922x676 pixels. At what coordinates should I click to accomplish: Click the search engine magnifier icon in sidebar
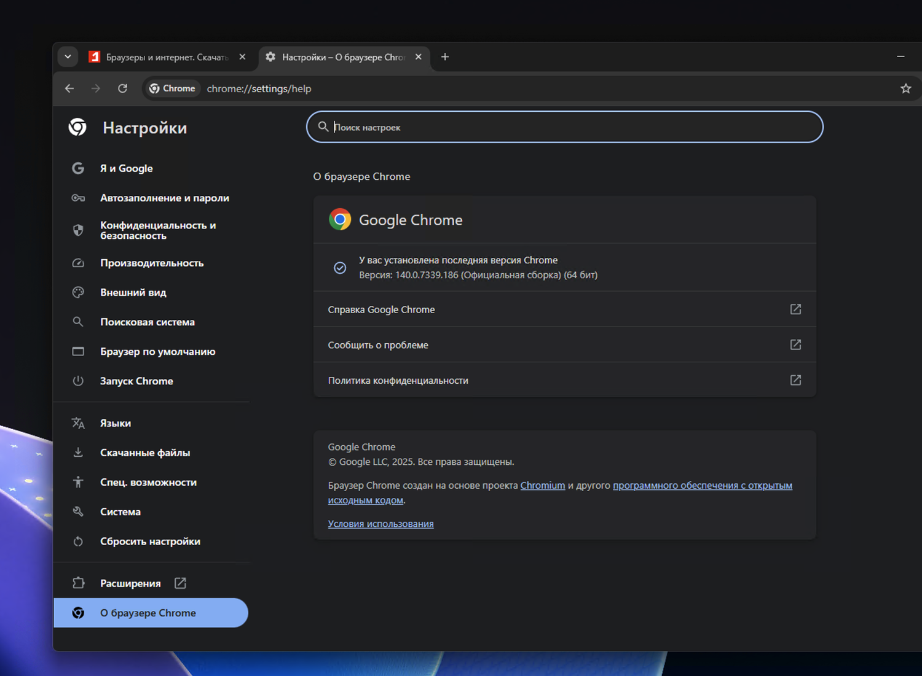[x=78, y=322]
